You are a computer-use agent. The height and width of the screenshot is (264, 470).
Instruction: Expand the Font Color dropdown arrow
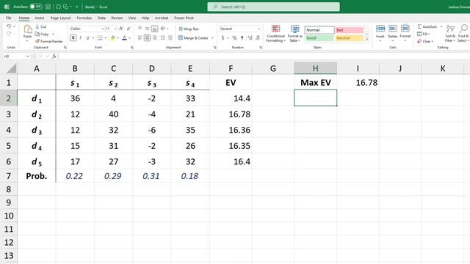point(129,38)
